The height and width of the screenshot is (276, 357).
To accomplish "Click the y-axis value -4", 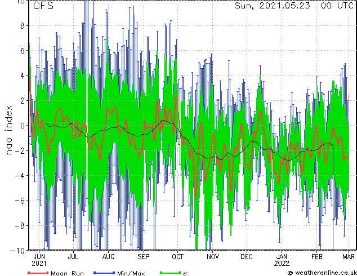I will pos(20,176).
